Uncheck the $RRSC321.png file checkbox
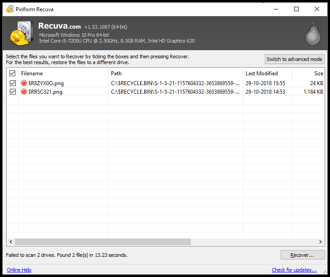Image resolution: width=330 pixels, height=277 pixels. pyautogui.click(x=13, y=92)
